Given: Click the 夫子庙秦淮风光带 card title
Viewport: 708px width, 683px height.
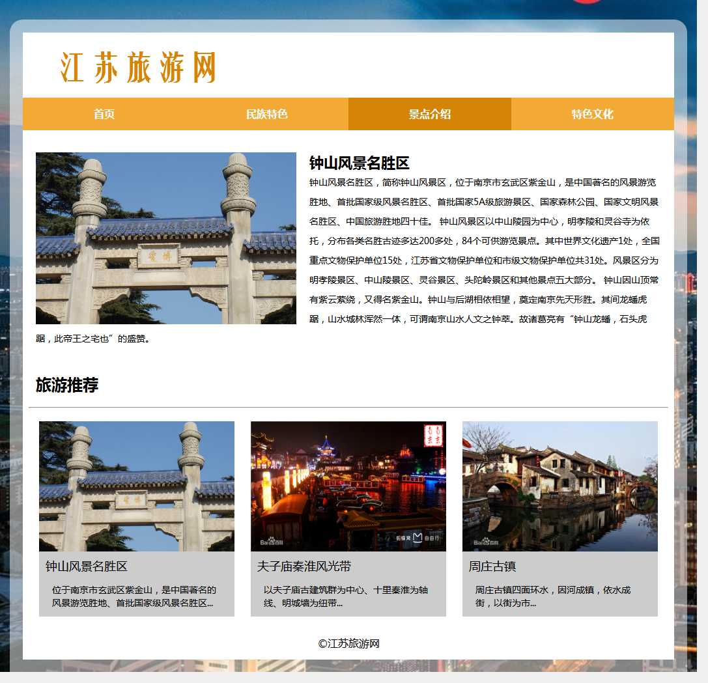Looking at the screenshot, I should click(x=304, y=566).
